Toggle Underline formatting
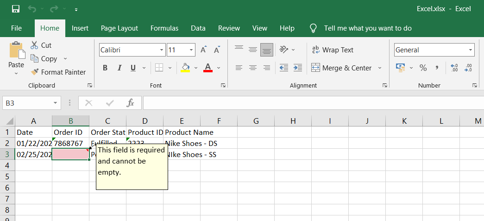484x221 pixels. click(x=133, y=68)
